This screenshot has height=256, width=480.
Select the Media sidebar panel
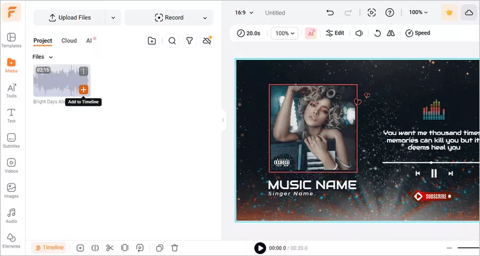(11, 66)
